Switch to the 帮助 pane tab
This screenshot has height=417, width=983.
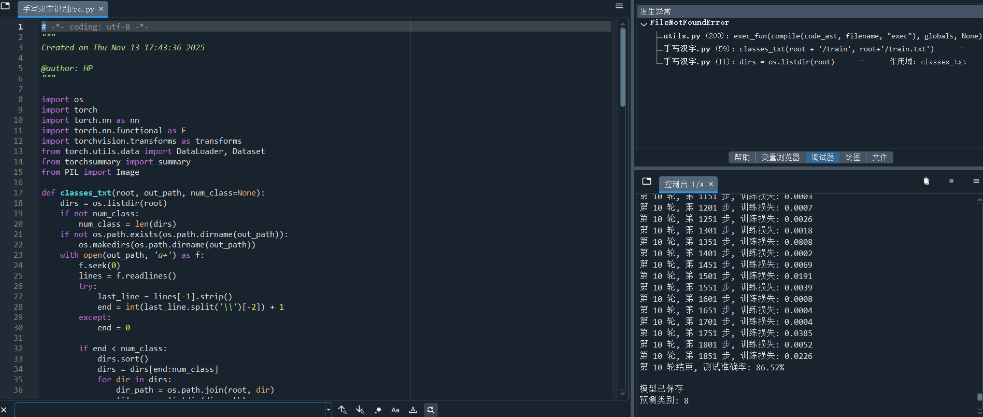[742, 157]
